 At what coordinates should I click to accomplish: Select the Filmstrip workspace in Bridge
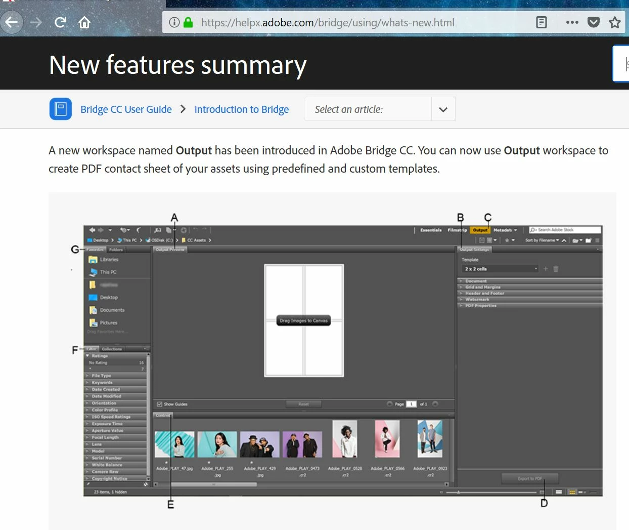click(x=457, y=230)
